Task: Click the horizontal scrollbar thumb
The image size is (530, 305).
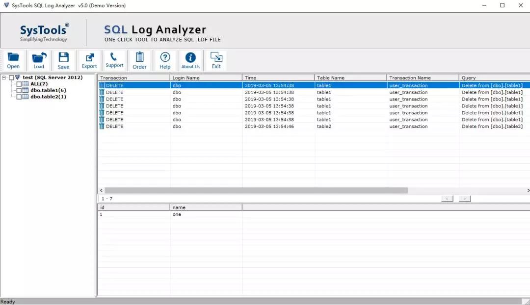Action: [x=256, y=190]
